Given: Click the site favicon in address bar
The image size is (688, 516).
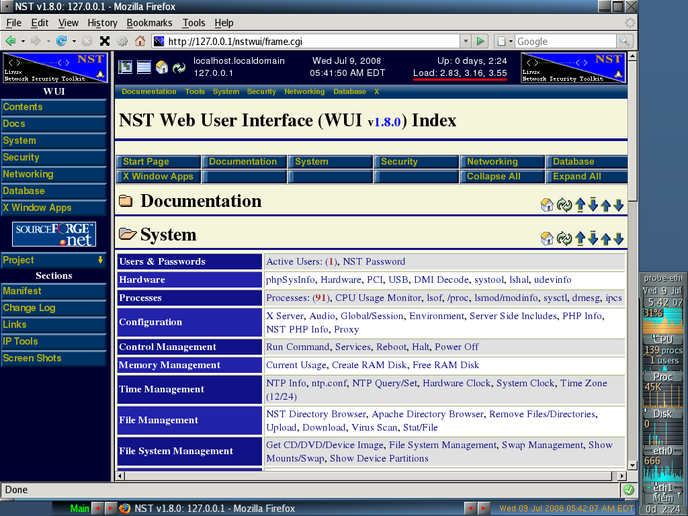Looking at the screenshot, I should click(159, 41).
